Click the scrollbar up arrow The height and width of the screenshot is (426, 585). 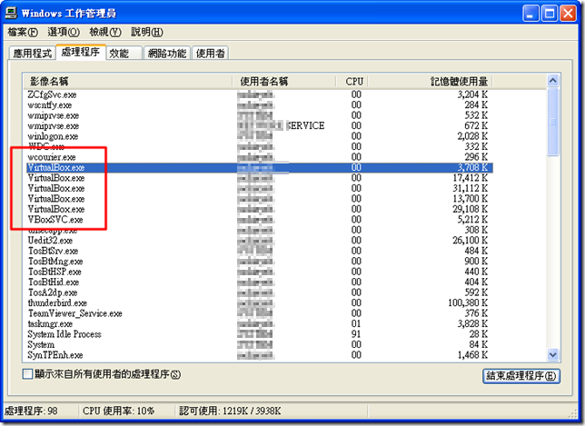point(552,80)
